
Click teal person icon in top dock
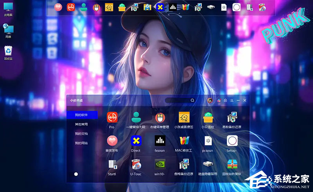83,7
